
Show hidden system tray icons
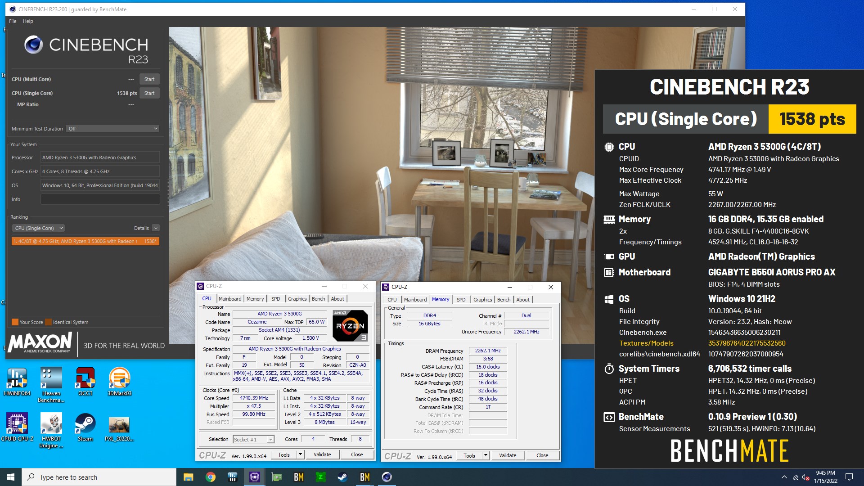pyautogui.click(x=784, y=477)
